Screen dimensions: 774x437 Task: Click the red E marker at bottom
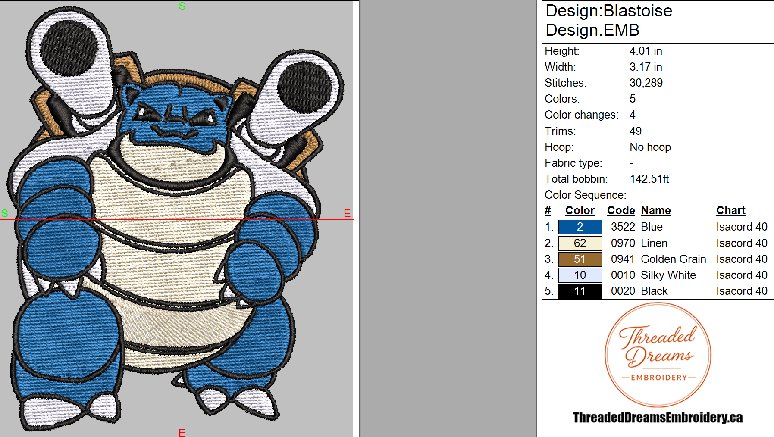coord(182,432)
